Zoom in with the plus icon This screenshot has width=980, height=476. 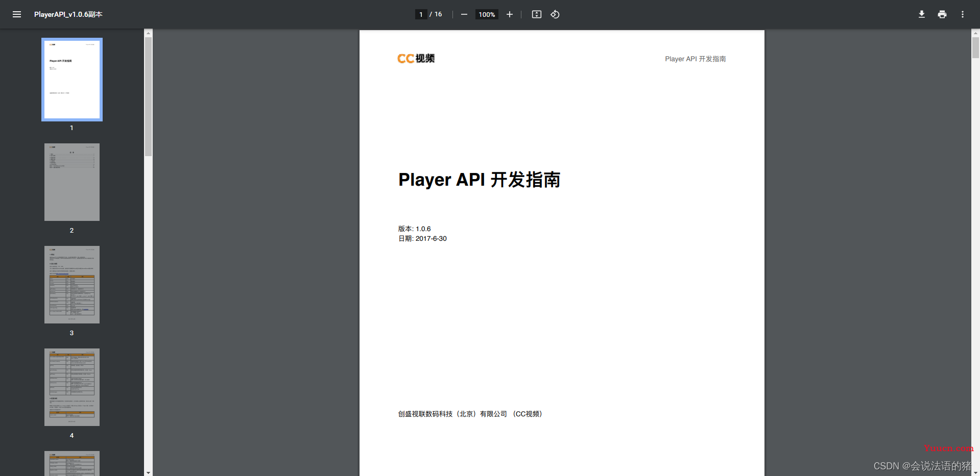509,14
